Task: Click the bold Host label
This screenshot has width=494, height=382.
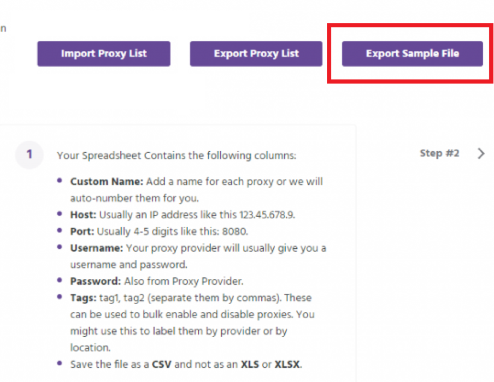Action: coord(83,214)
